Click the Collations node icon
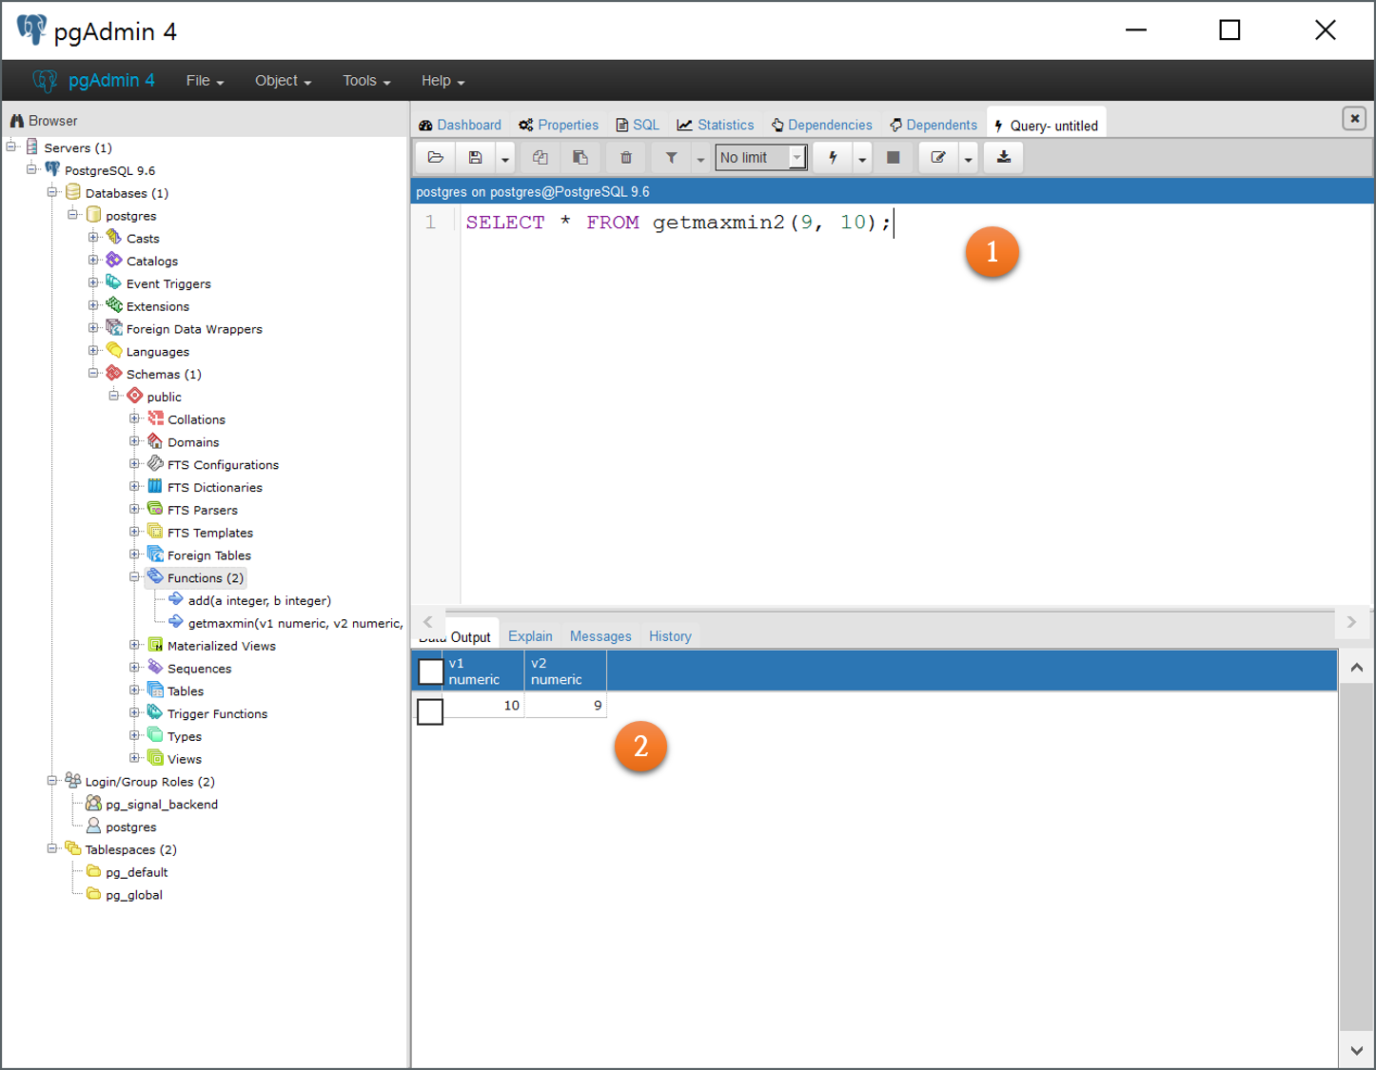 tap(156, 418)
